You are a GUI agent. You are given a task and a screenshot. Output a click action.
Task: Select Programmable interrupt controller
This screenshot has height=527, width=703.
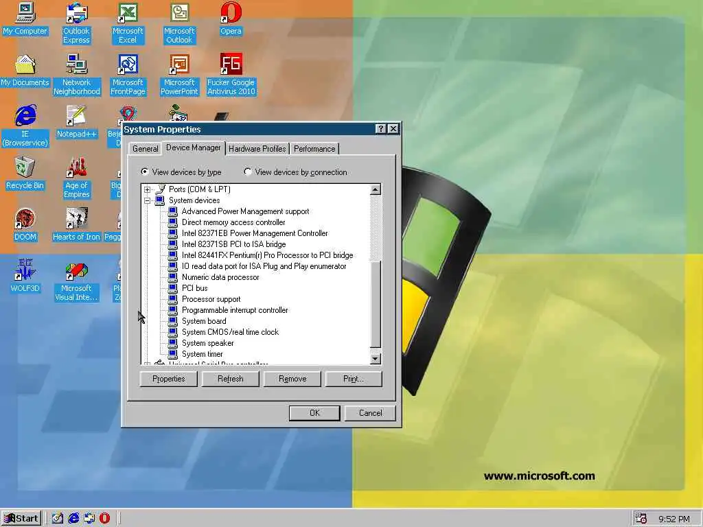pos(235,310)
